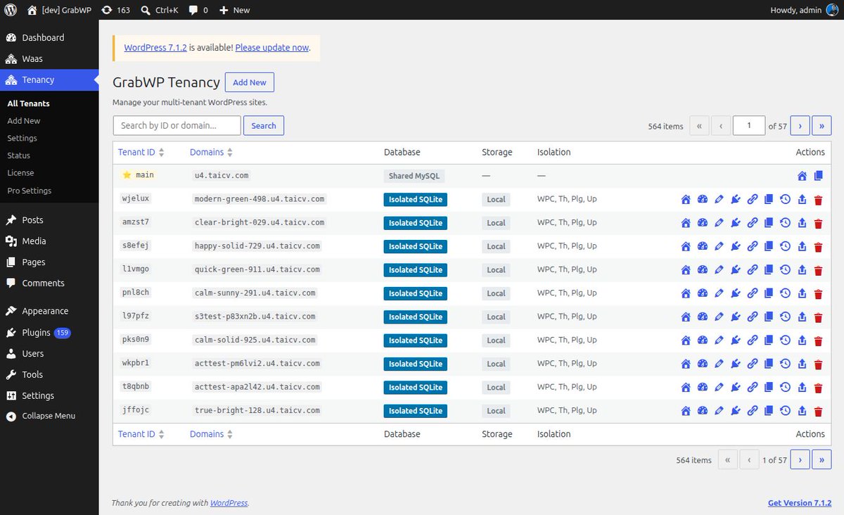Screen dimensions: 844x515
Task: Open the comments bubble in the admin bar
Action: coord(198,10)
